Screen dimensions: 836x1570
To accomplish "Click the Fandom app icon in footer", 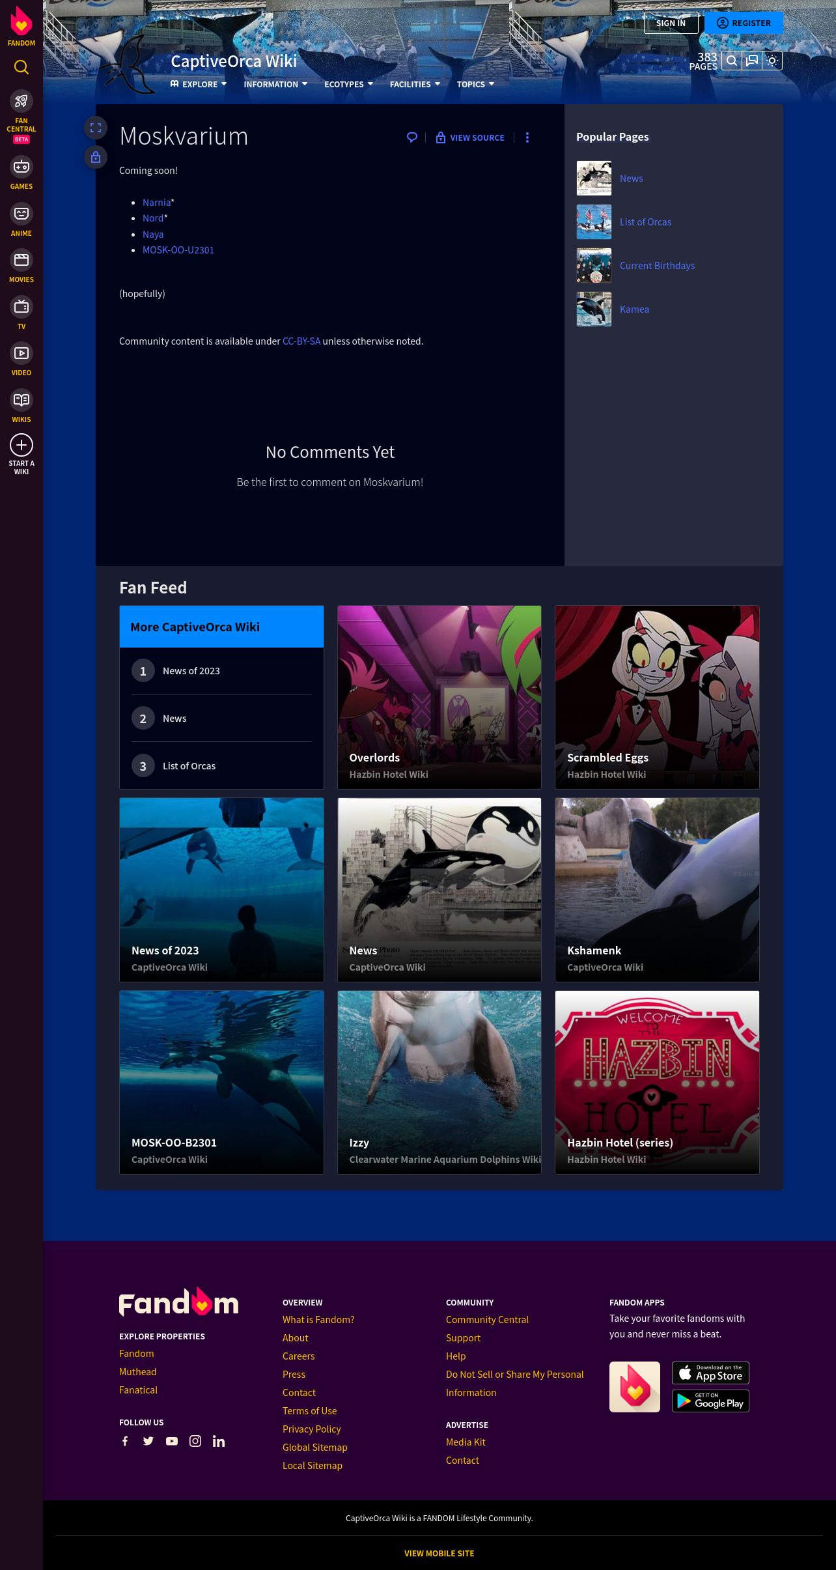I will [x=635, y=1387].
